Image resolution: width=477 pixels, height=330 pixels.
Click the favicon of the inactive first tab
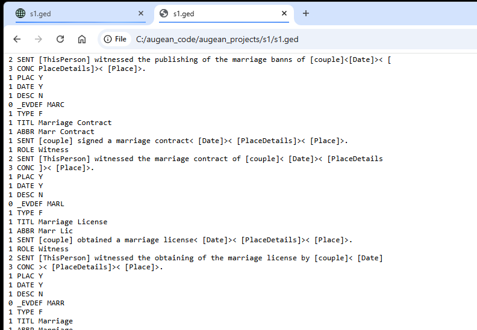click(x=20, y=13)
